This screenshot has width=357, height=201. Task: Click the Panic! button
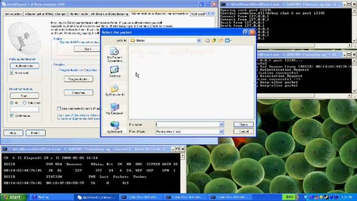(36, 133)
